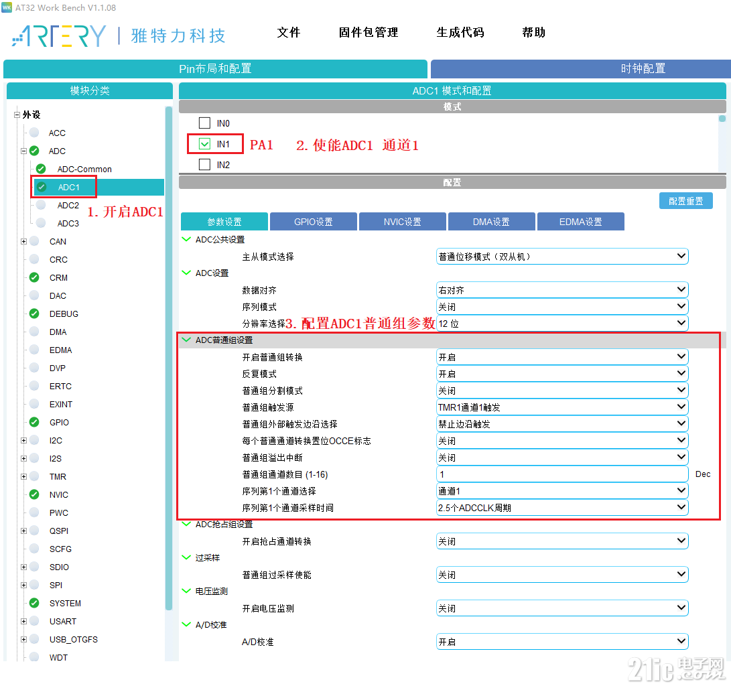Click the module tree vertical scrollbar
Viewport: 731px width, 686px height.
[x=169, y=358]
